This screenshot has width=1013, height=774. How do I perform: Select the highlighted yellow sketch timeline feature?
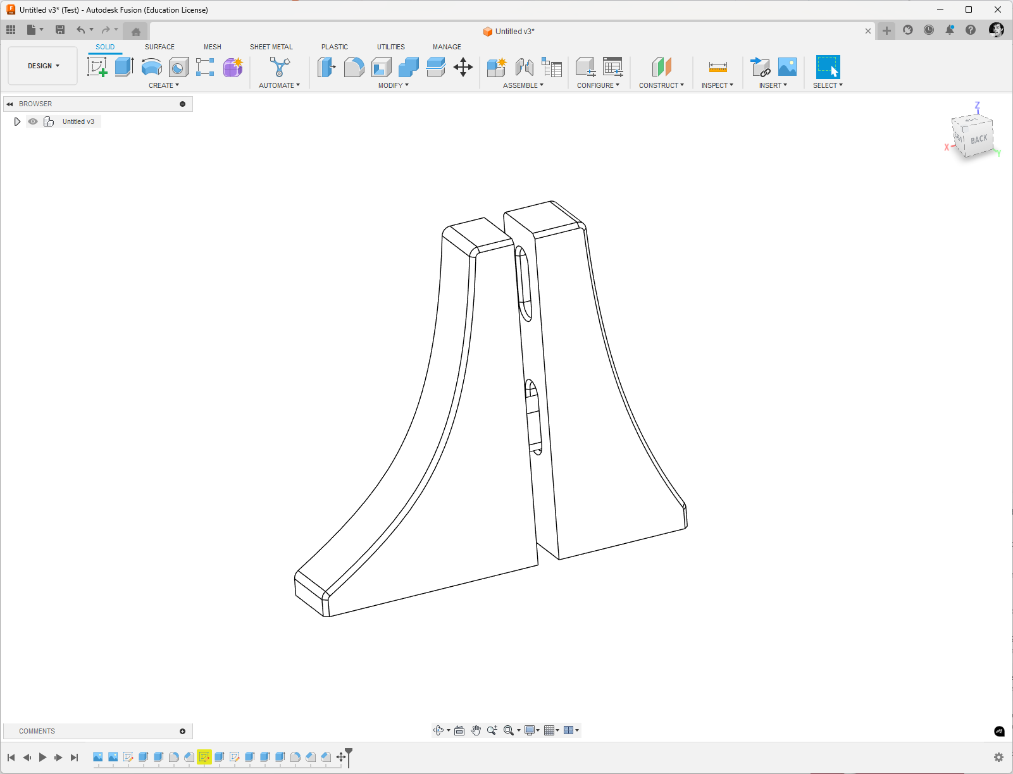[204, 757]
